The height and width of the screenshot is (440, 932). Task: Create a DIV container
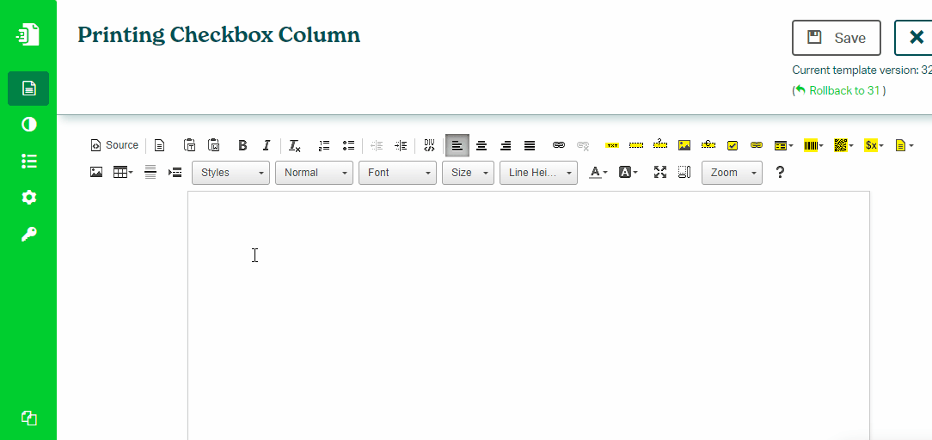430,146
